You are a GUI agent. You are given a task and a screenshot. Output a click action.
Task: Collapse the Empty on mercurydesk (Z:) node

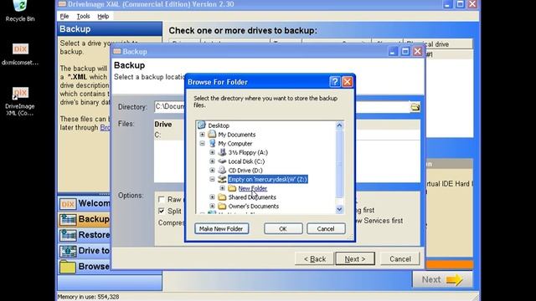pos(212,179)
